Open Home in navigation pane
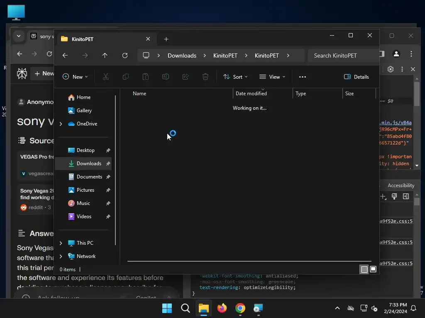425x318 pixels. 83,97
